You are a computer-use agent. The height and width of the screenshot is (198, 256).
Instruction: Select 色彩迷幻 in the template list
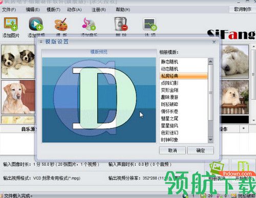click(184, 133)
